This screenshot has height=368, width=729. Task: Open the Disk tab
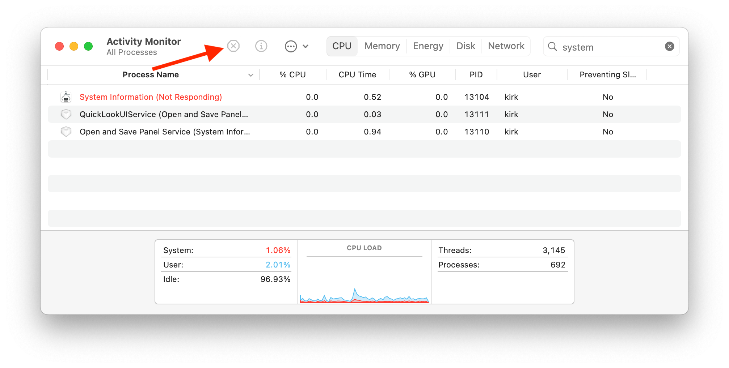[x=465, y=46]
